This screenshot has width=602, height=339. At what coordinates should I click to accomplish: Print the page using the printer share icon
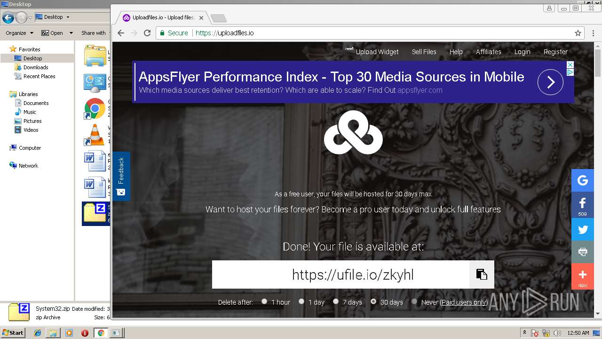tap(583, 252)
